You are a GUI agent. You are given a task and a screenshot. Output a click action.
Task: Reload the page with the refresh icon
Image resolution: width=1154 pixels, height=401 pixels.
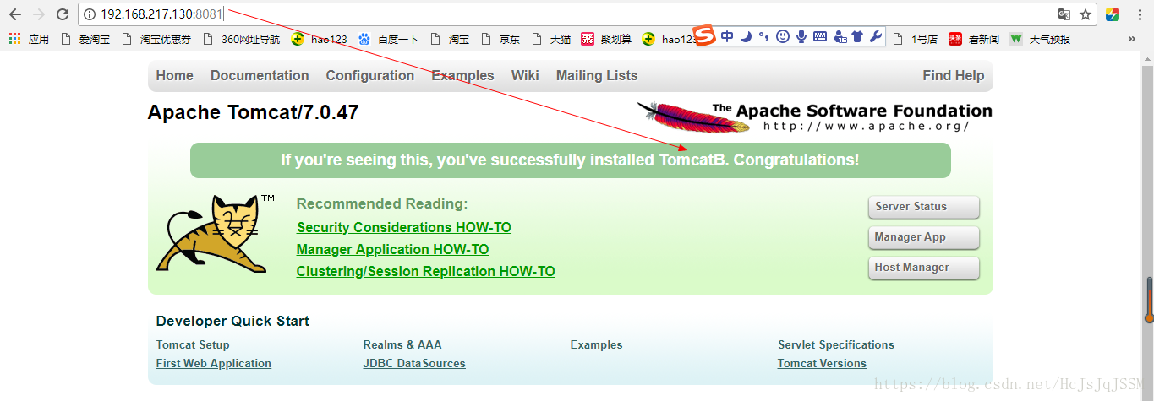click(x=63, y=14)
